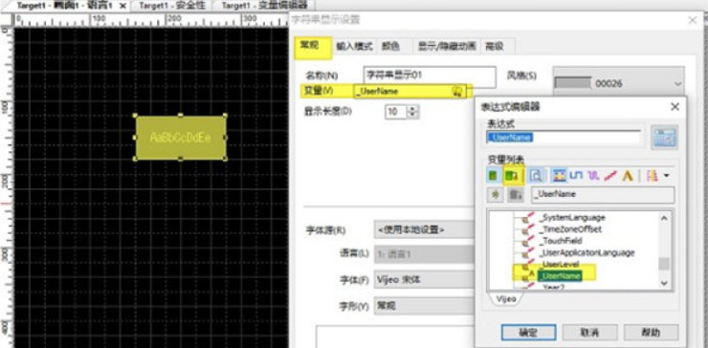Click the 取消 cancel button
This screenshot has width=708, height=348.
589,333
